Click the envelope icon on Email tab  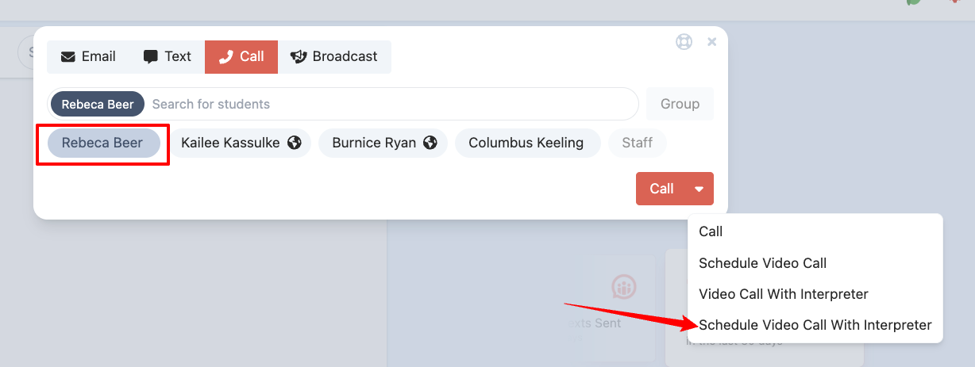tap(68, 57)
